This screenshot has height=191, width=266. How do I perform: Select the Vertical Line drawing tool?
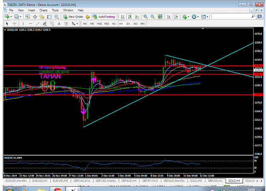click(23, 23)
